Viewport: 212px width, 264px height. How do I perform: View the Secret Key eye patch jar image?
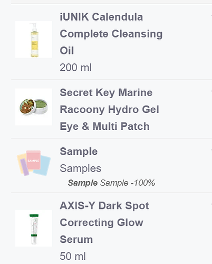point(34,107)
